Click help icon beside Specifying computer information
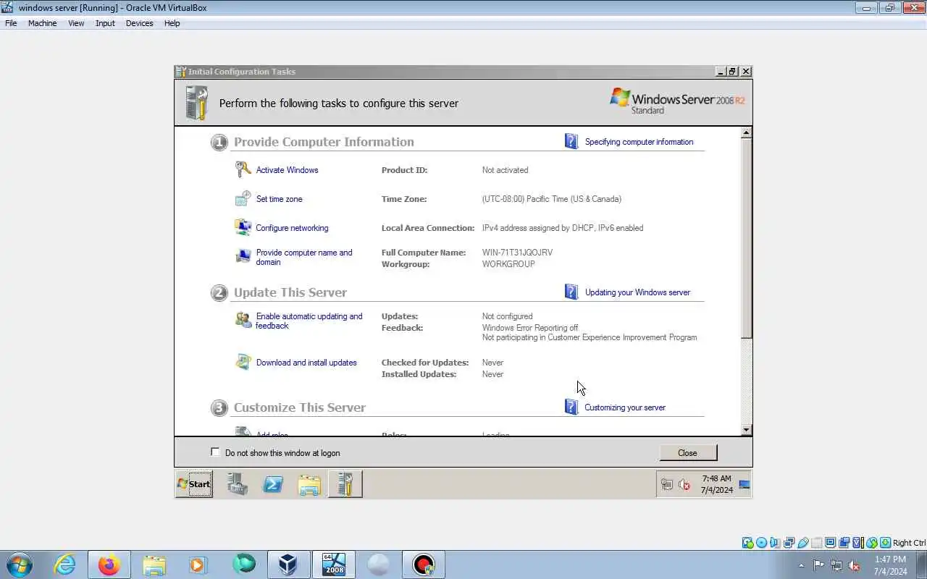 coord(571,141)
